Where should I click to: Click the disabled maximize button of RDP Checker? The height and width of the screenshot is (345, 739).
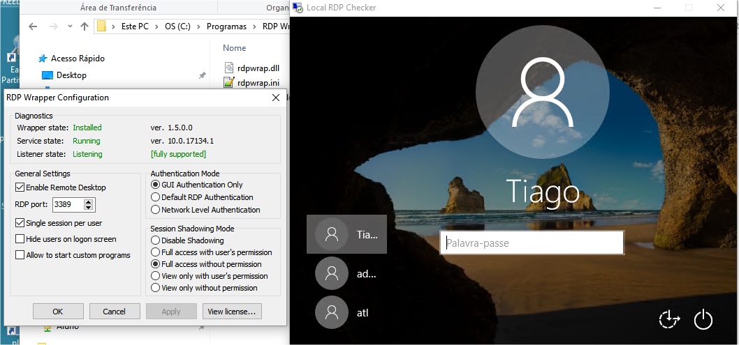[689, 8]
